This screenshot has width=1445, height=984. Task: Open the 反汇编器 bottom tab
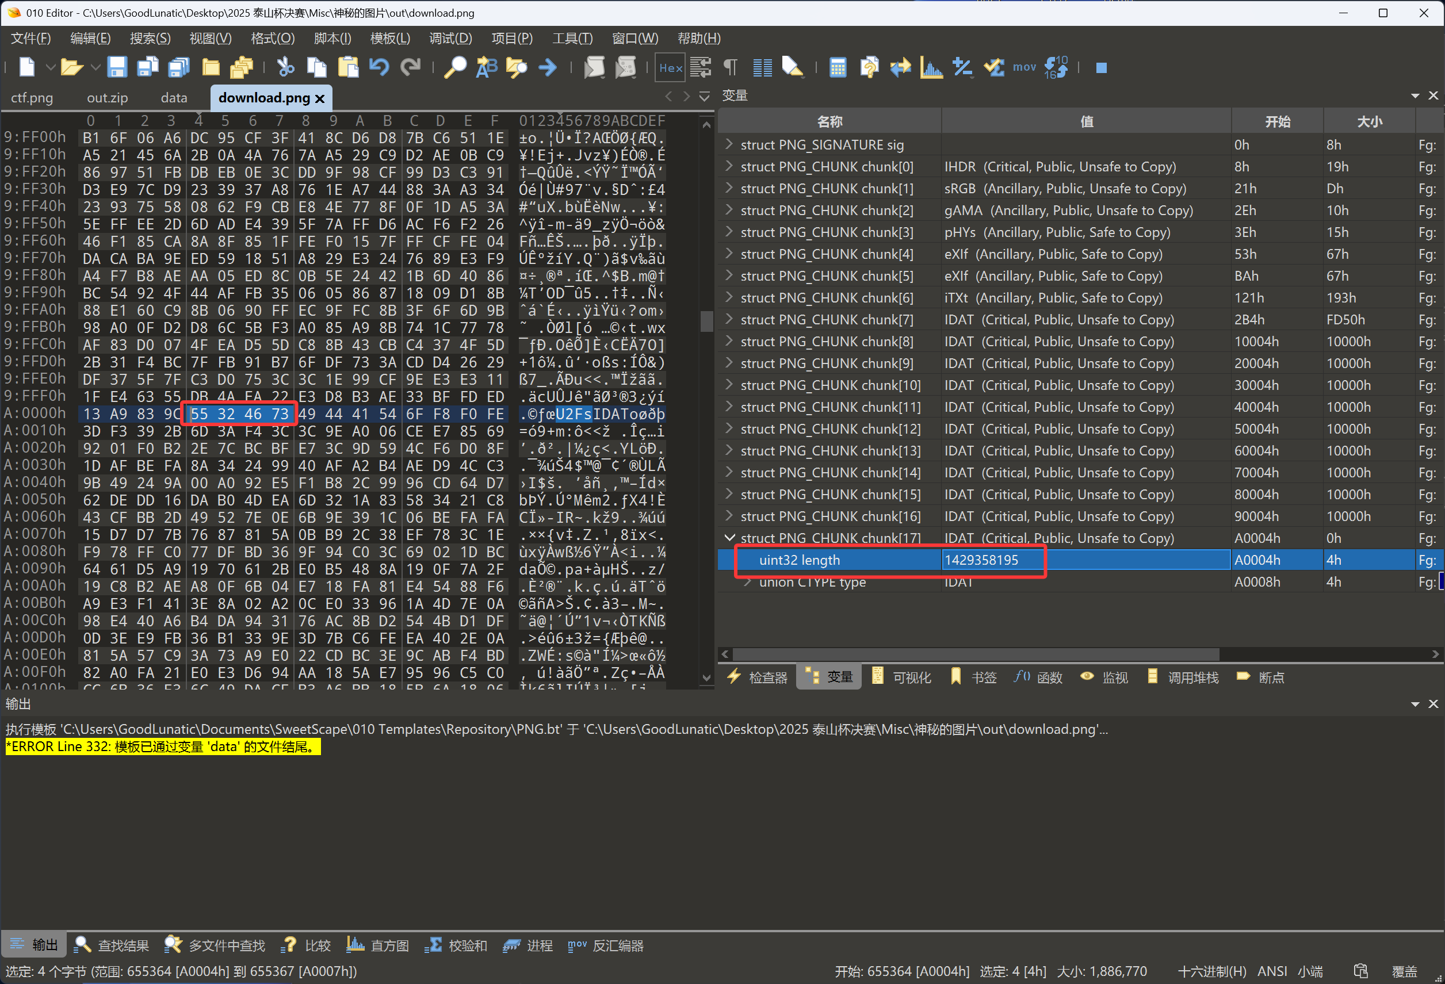(x=606, y=945)
